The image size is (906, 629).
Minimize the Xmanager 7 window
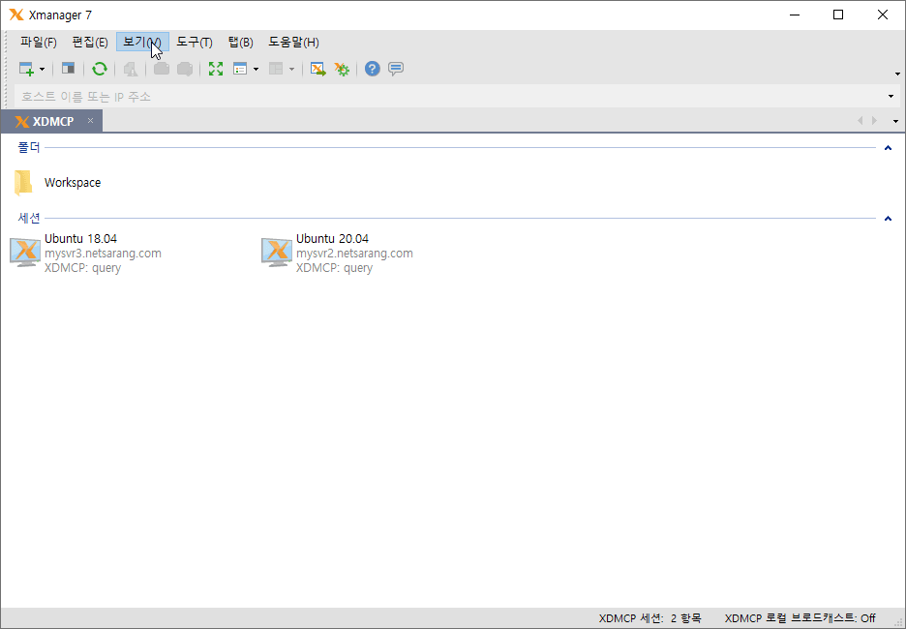tap(795, 15)
